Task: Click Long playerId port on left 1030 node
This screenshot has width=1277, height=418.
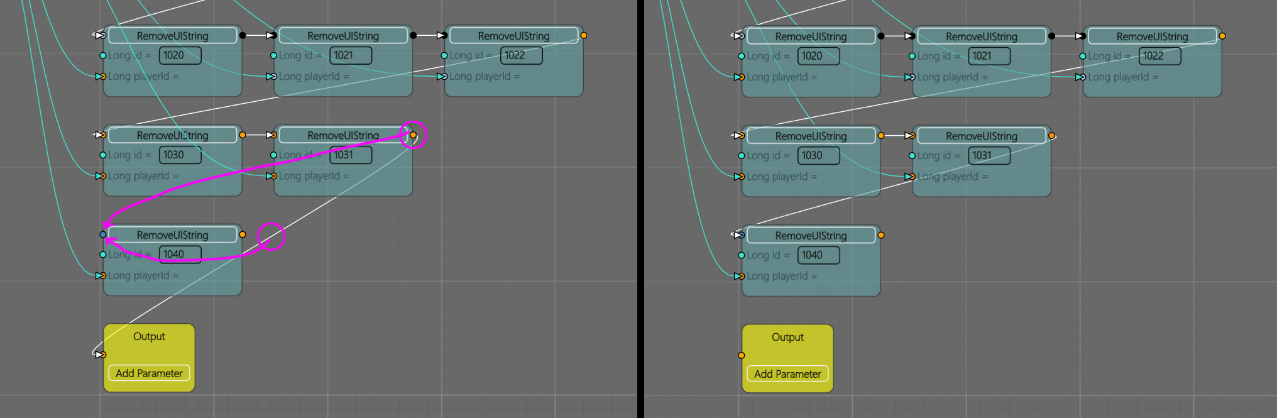Action: pos(101,176)
